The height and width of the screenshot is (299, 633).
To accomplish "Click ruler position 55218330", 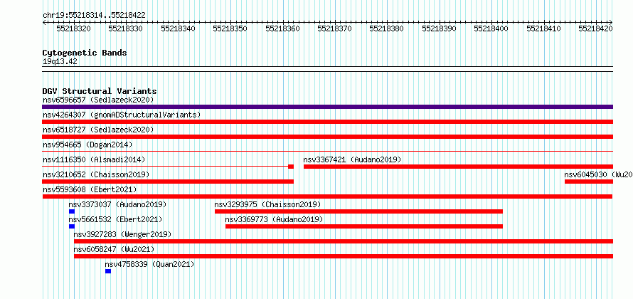I will [x=126, y=28].
